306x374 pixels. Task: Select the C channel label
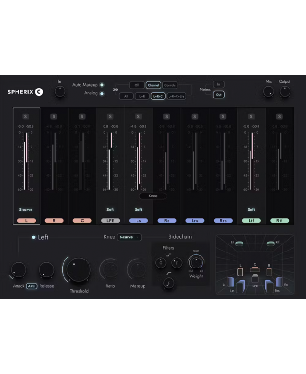click(82, 220)
